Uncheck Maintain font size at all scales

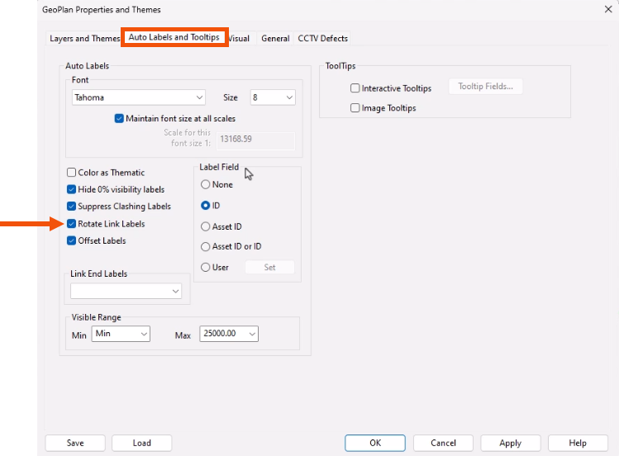click(x=119, y=119)
